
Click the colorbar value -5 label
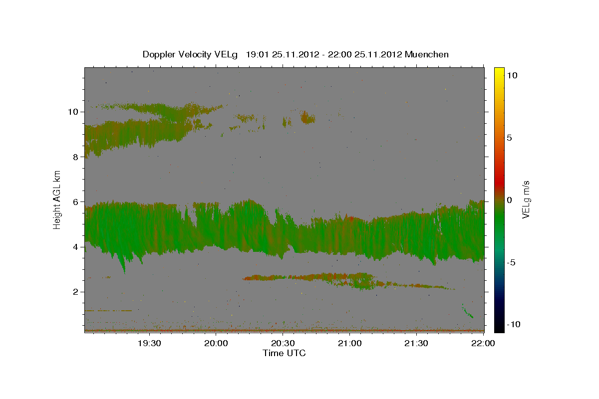click(x=511, y=262)
